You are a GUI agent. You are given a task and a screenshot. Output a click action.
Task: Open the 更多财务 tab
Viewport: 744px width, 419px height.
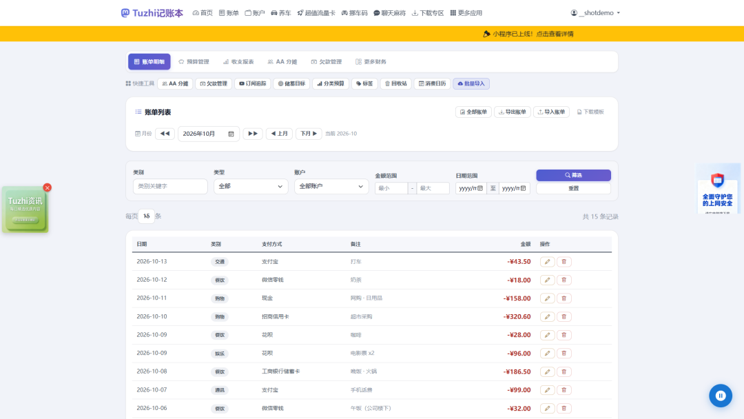pos(371,62)
